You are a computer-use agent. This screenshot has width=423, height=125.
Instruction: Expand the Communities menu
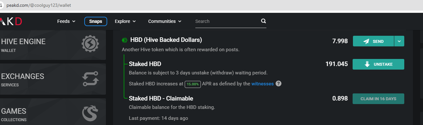(165, 21)
